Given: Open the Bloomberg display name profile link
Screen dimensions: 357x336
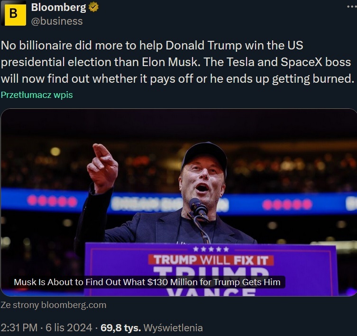Looking at the screenshot, I should click(x=58, y=8).
